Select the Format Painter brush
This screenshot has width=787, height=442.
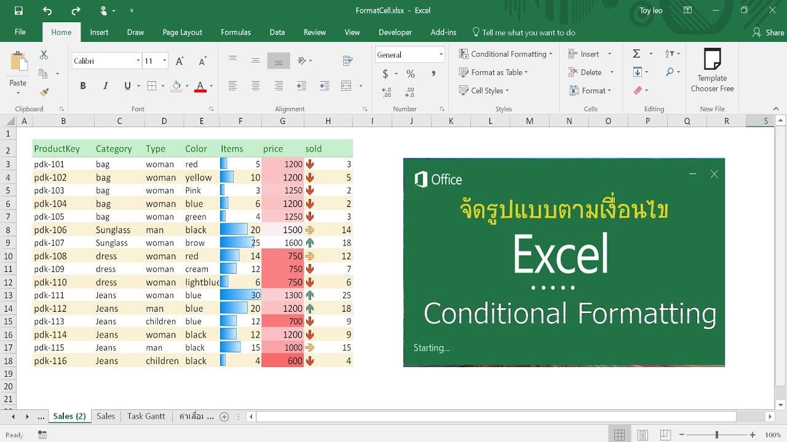44,92
